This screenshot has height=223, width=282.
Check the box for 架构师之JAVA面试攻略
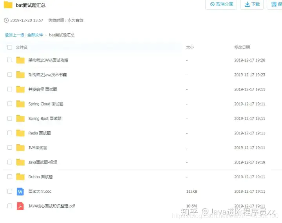pos(10,60)
